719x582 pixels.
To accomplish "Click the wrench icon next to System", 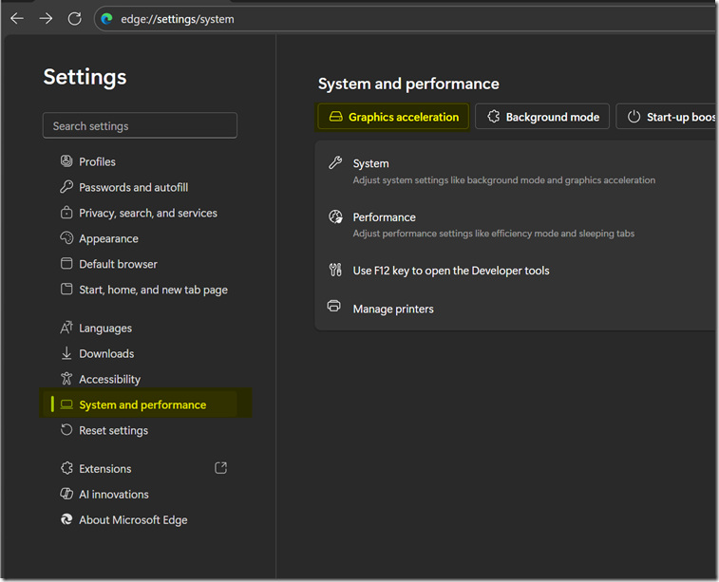I will pos(334,163).
